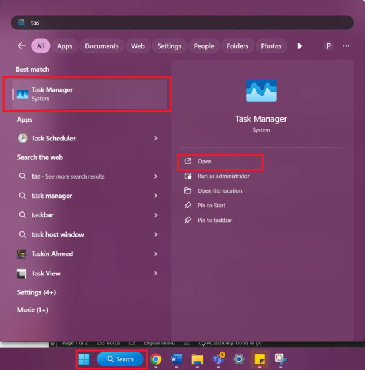This screenshot has width=365, height=370.
Task: Expand the Taskin Ahmed result chevron
Action: (155, 254)
